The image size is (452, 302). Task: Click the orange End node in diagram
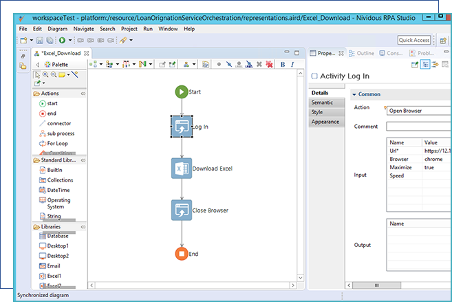182,254
